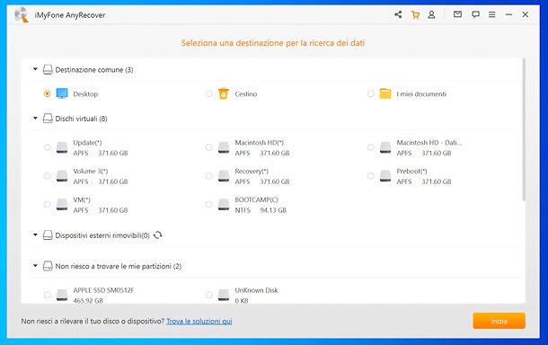
Task: Click the Dispositivi esterni rimovibili(0) label
Action: 102,235
